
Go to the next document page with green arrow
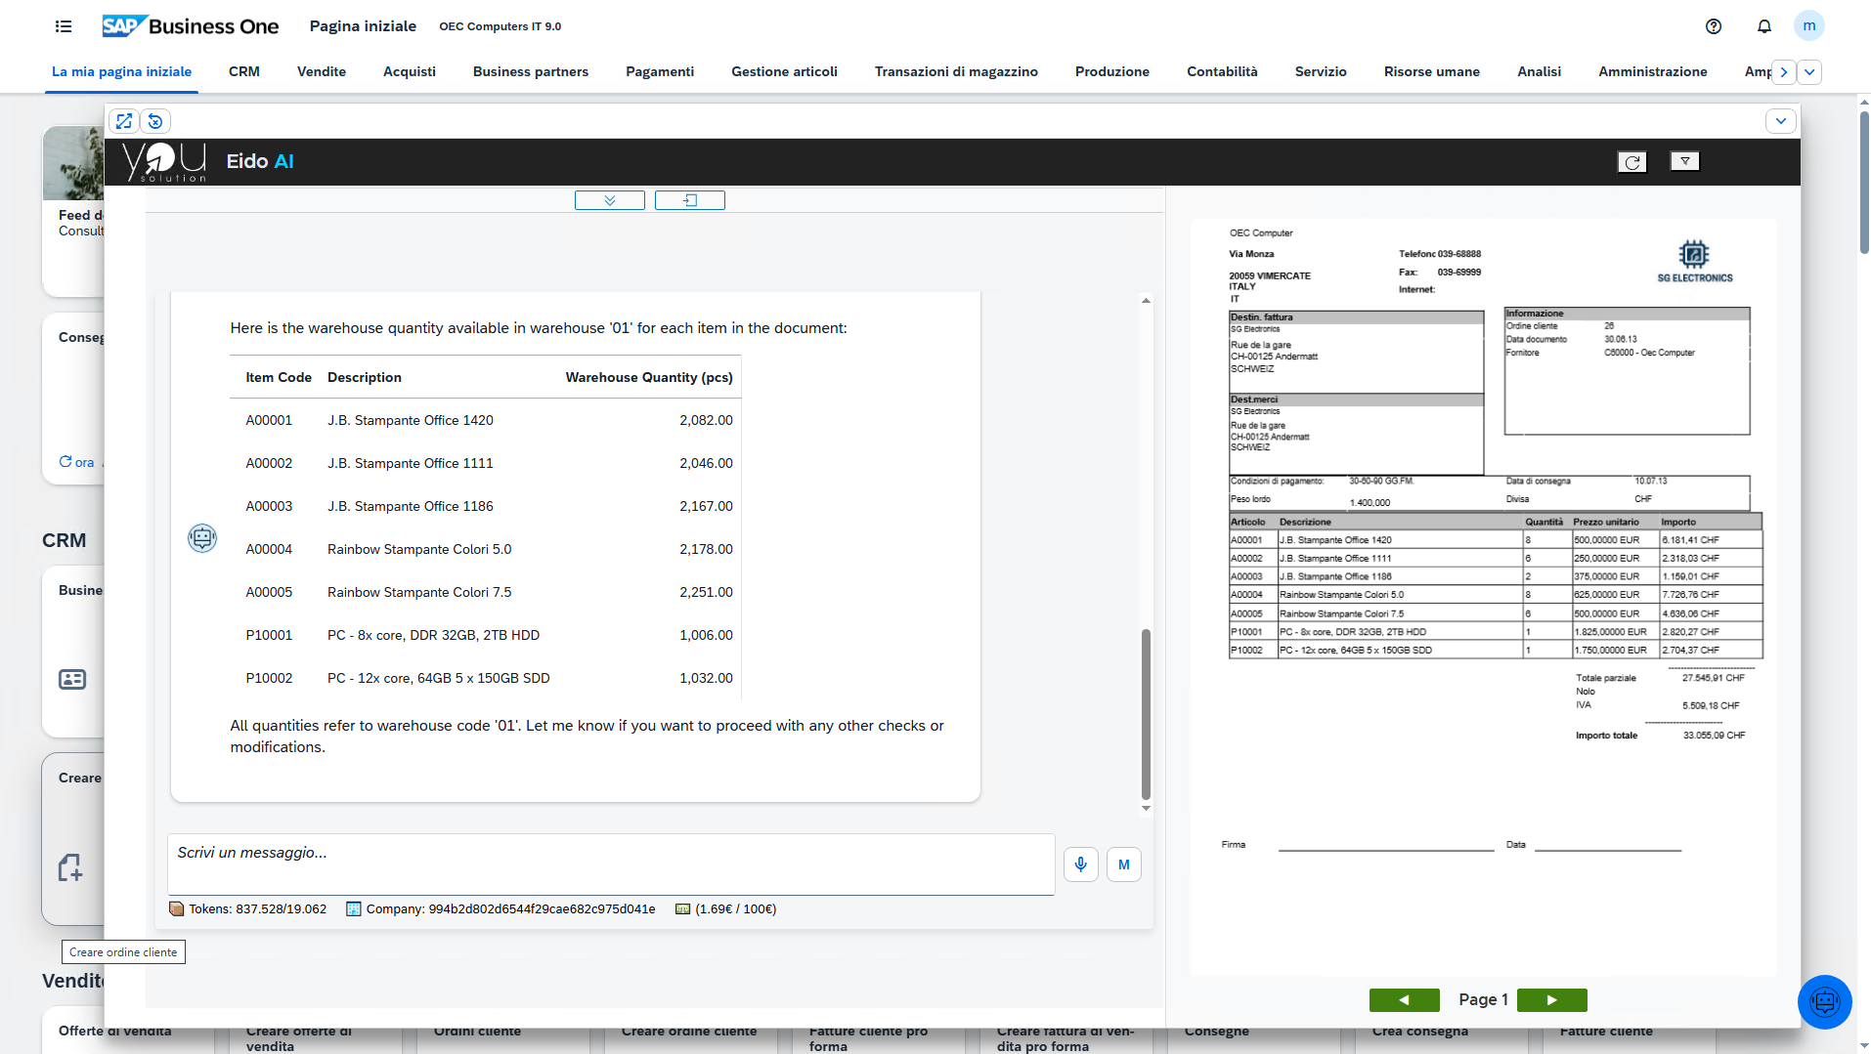(1551, 999)
